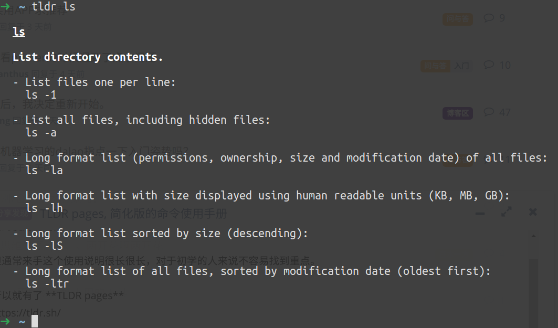
Task: Click the comment bubble icon beside 47
Action: (489, 112)
